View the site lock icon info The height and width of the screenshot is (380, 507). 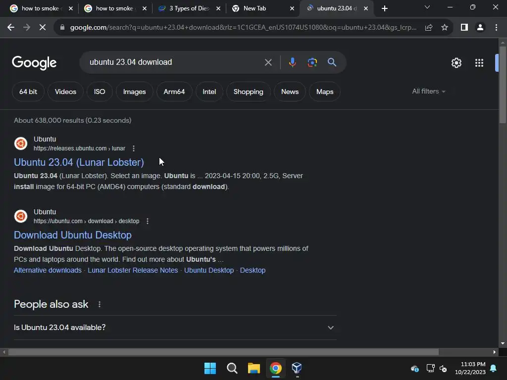pyautogui.click(x=62, y=28)
